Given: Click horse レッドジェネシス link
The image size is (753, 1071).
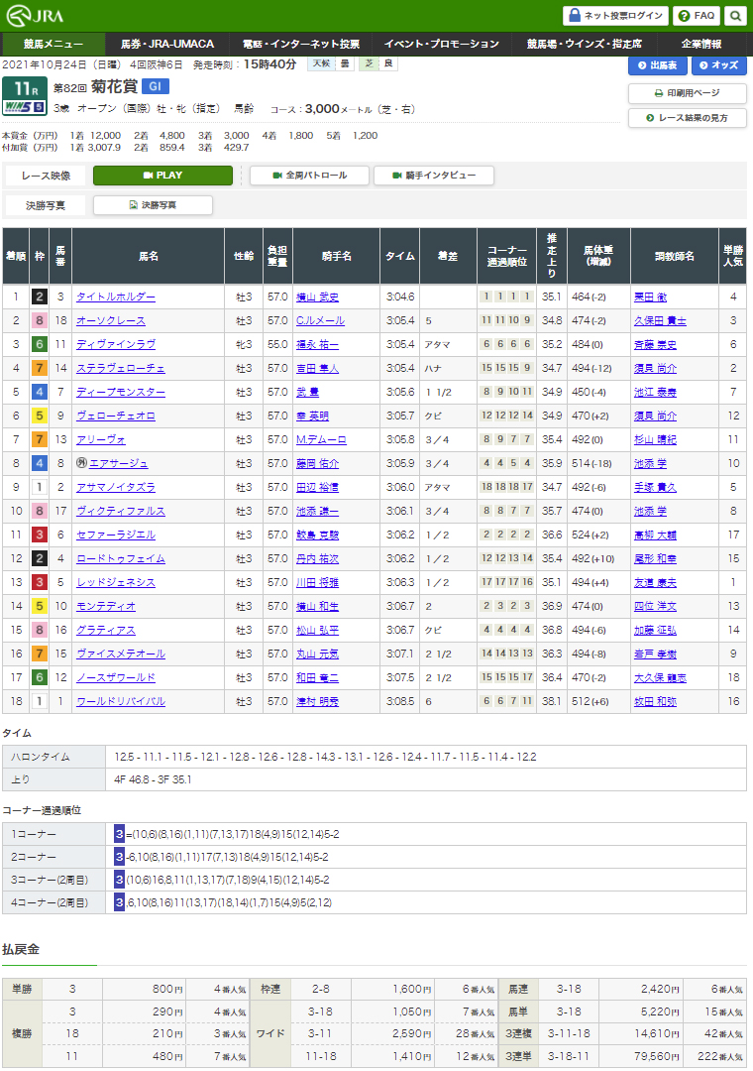Looking at the screenshot, I should pyautogui.click(x=116, y=582).
